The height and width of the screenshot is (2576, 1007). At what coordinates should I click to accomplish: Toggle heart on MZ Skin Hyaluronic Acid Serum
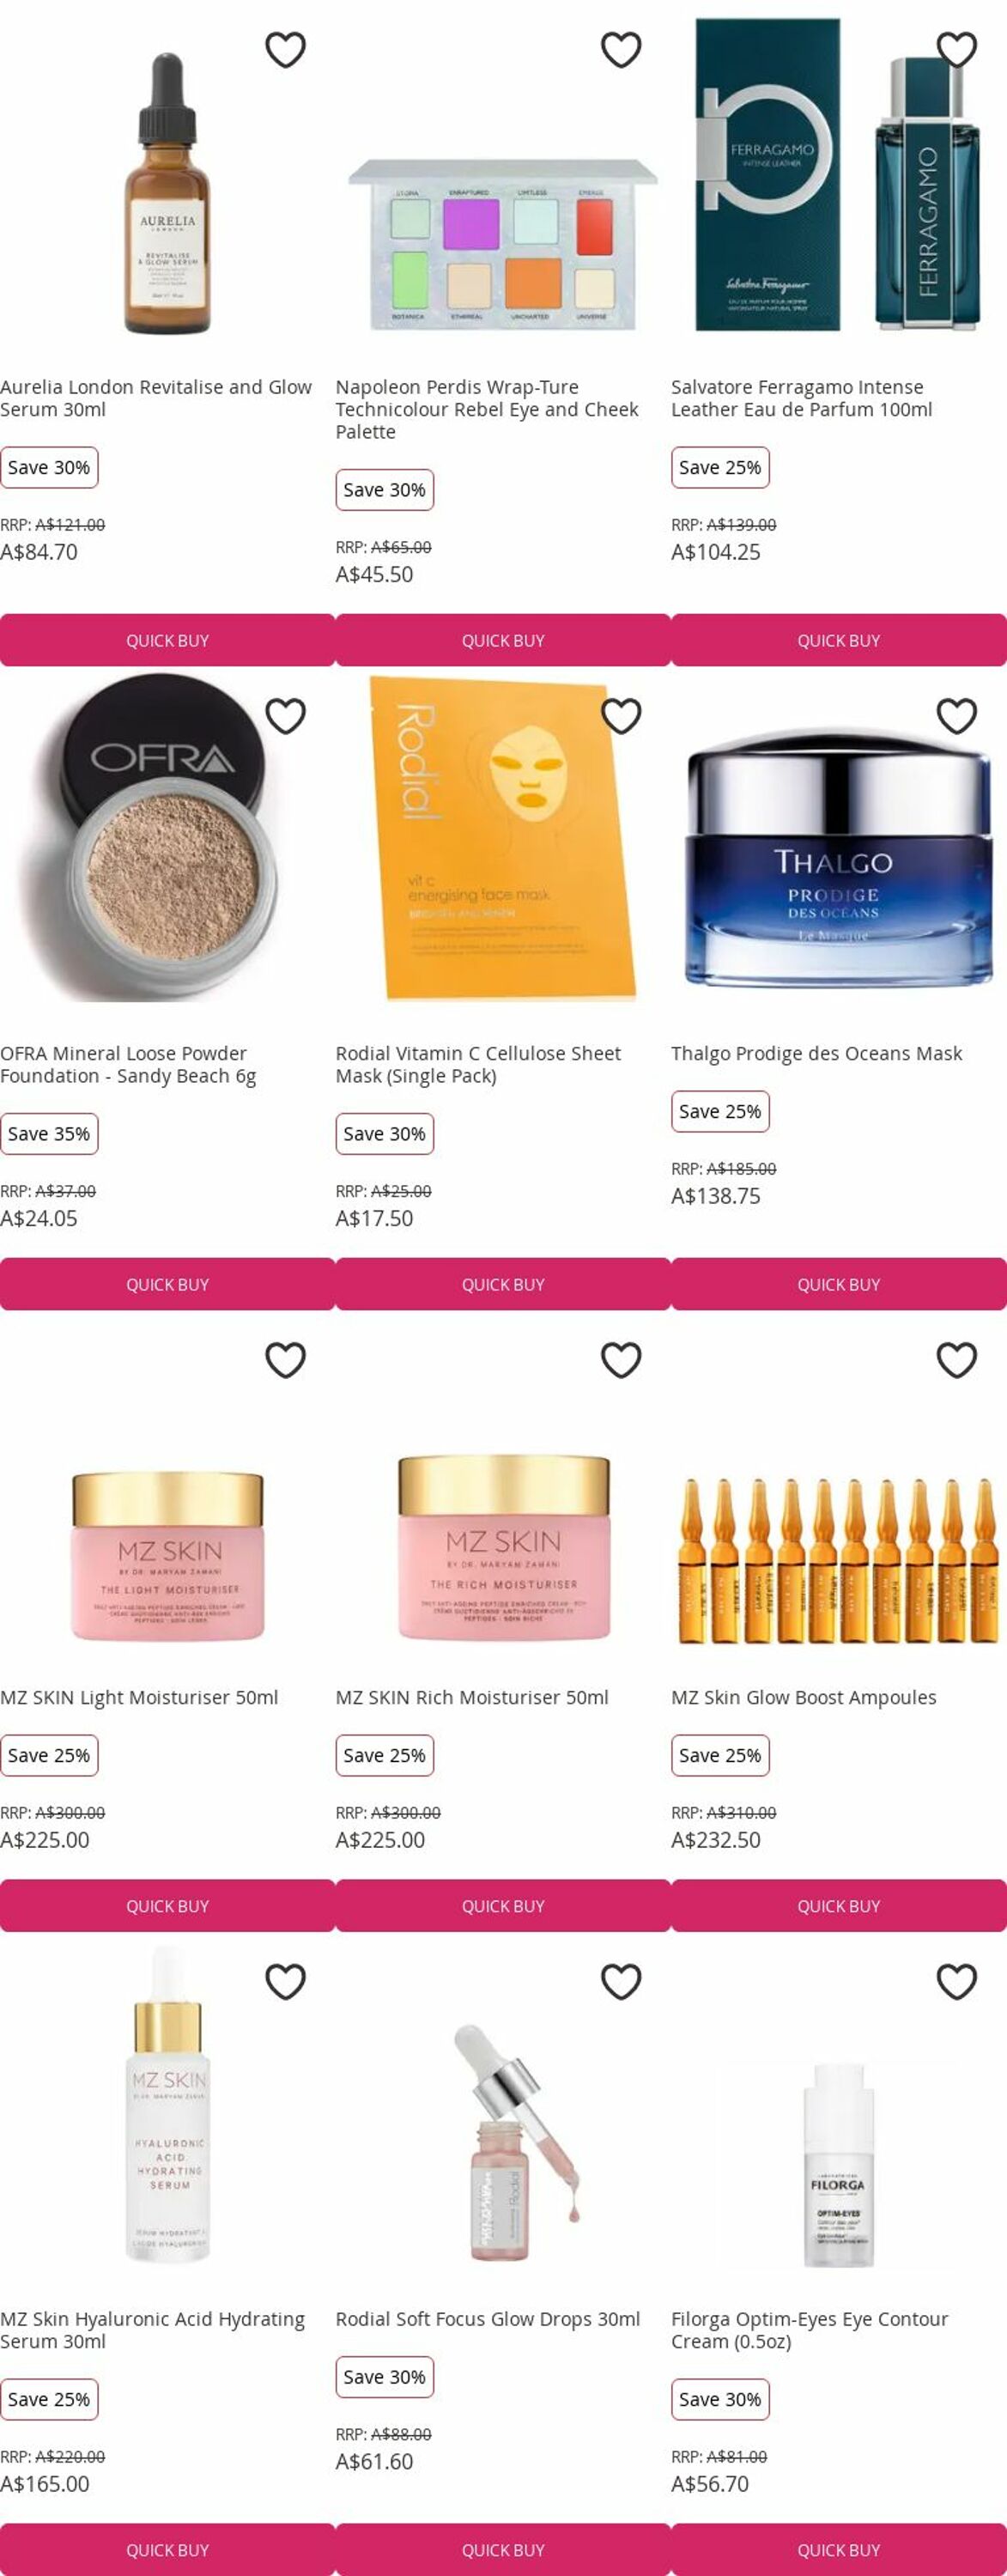(x=285, y=1982)
